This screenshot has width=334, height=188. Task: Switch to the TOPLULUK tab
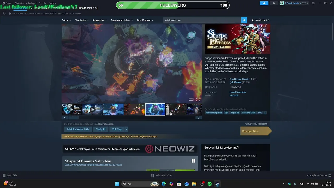(x=61, y=8)
